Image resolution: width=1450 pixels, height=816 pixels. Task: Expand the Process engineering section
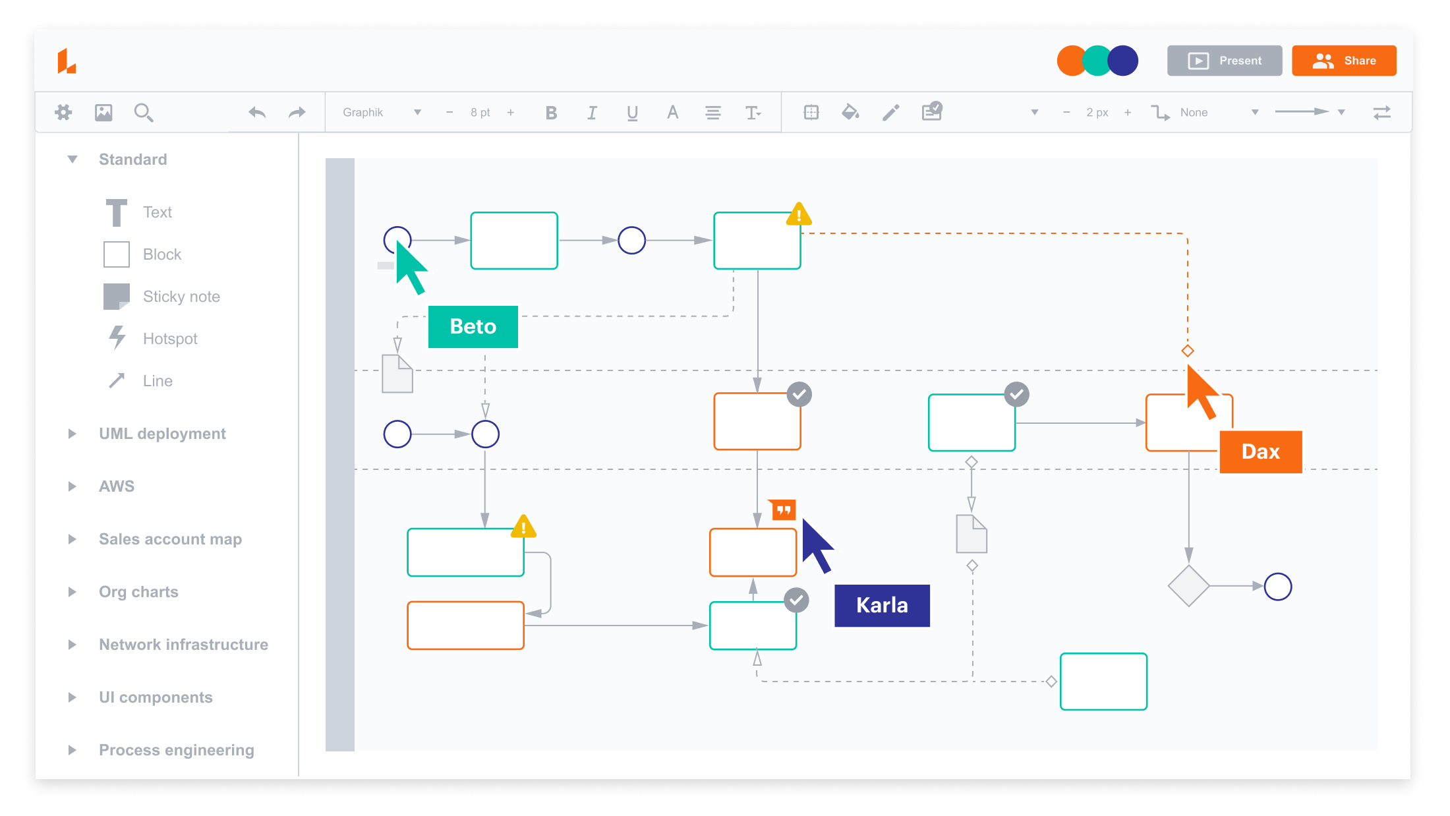[x=72, y=749]
